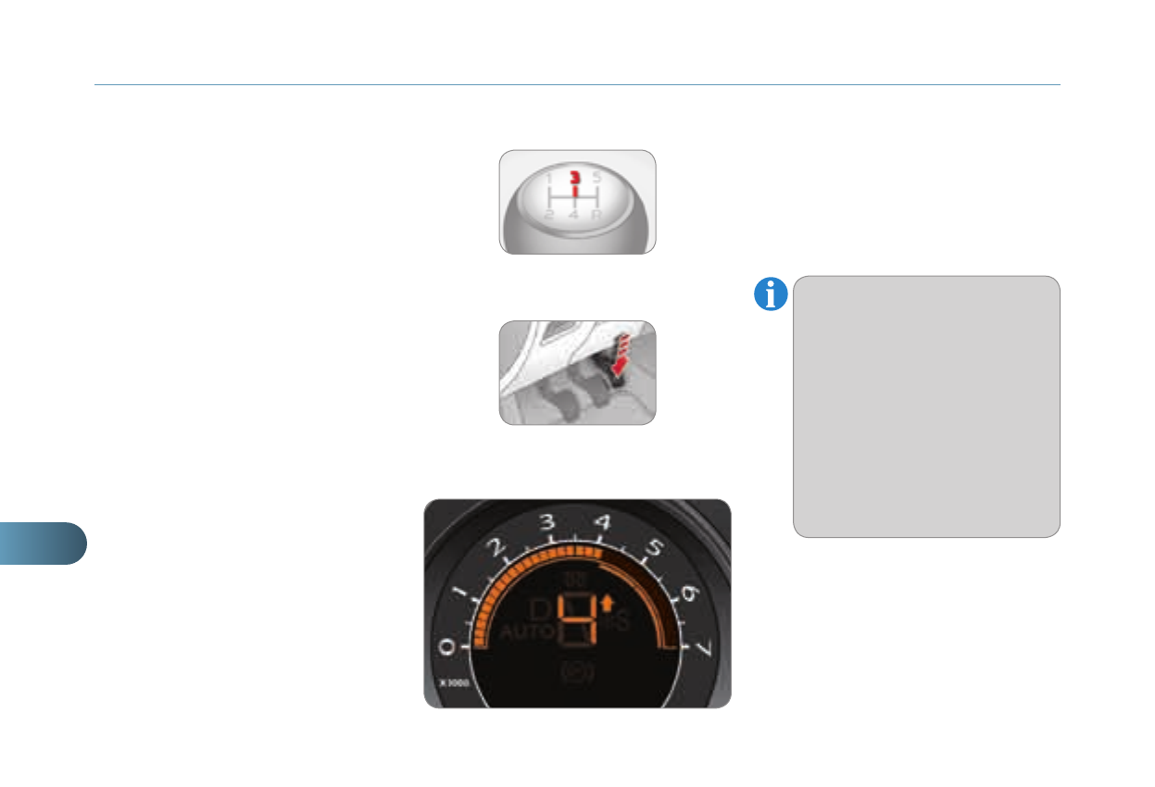The width and height of the screenshot is (1155, 787).
Task: Click the dim S sport indicator
Action: [x=621, y=619]
